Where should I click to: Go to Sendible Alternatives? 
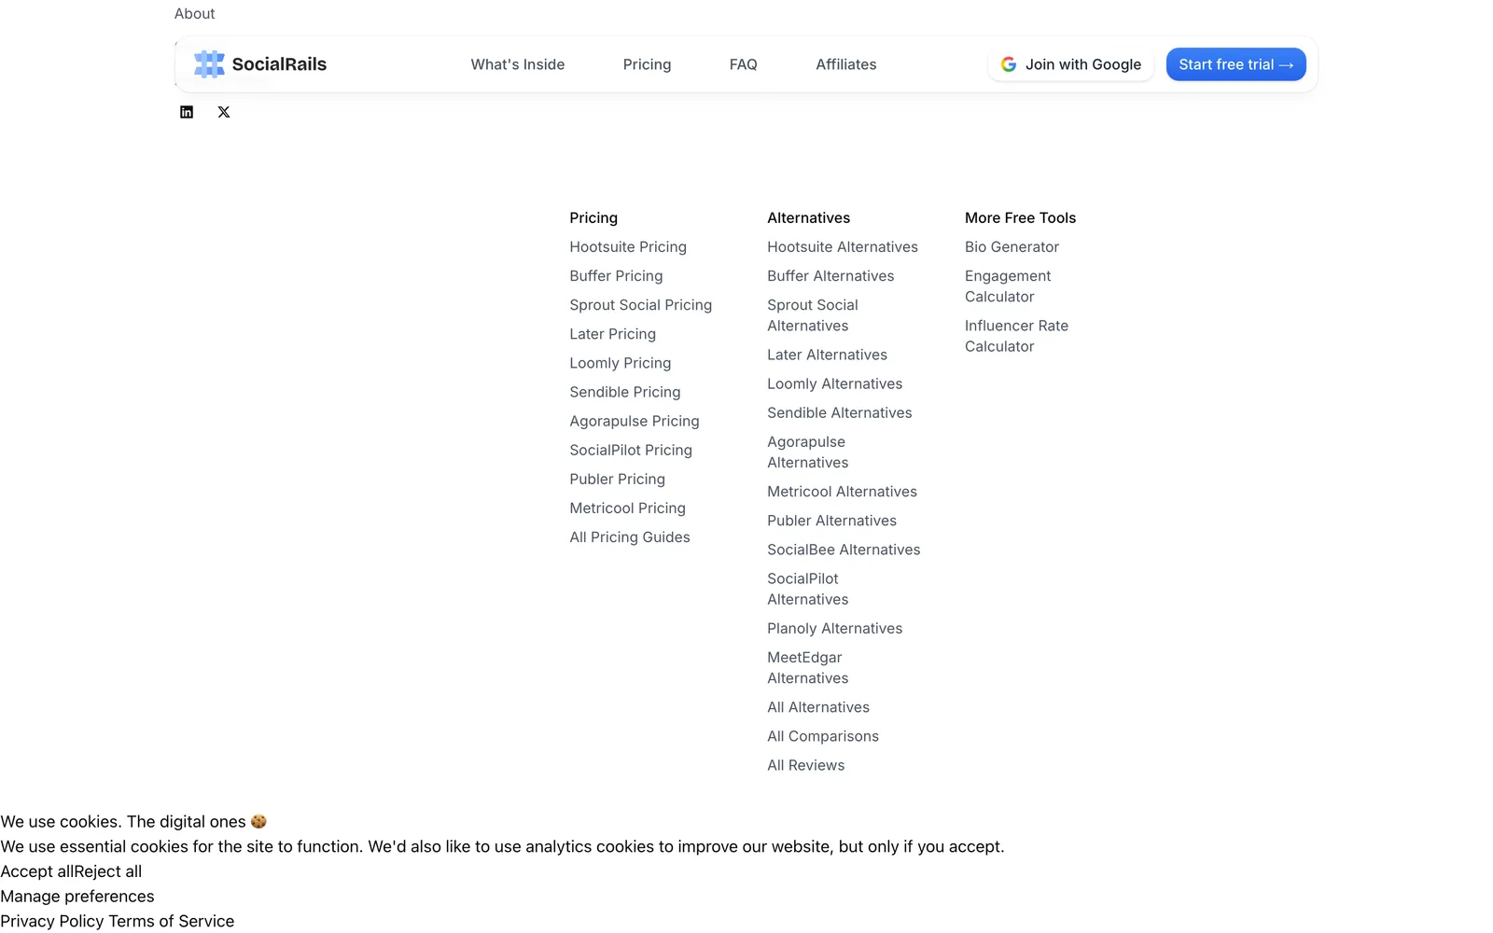840,412
